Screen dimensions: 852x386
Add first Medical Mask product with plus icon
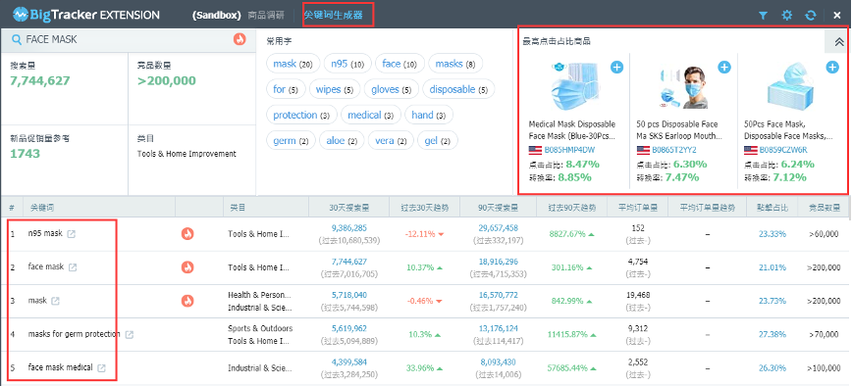tap(616, 68)
